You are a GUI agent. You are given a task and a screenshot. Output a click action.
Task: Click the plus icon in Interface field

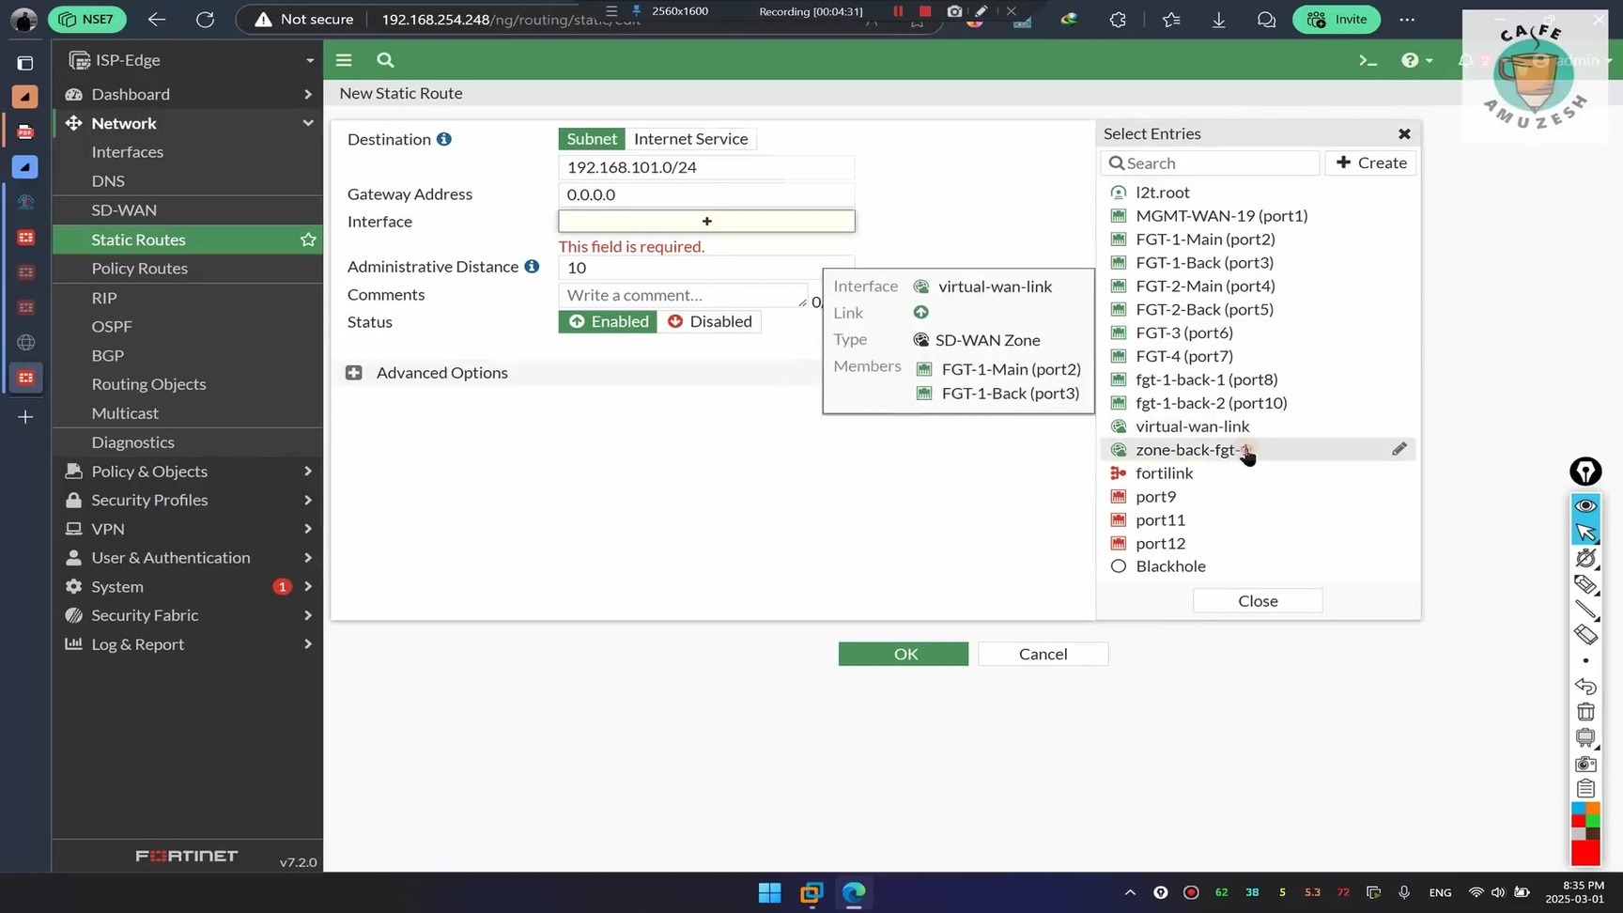click(706, 221)
